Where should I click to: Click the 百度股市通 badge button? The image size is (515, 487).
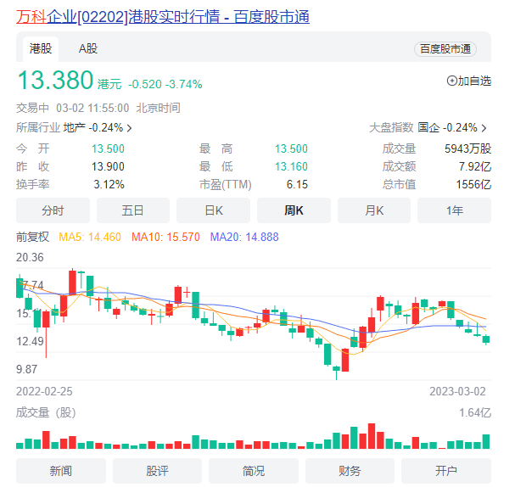(445, 49)
